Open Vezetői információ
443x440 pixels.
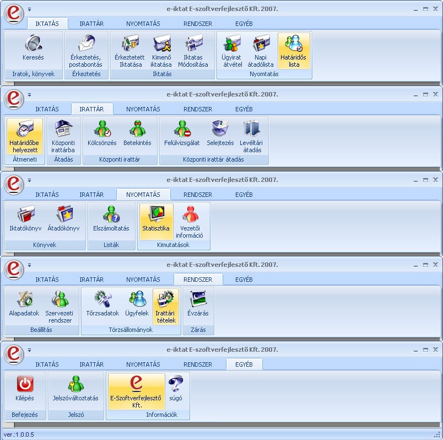tap(190, 222)
